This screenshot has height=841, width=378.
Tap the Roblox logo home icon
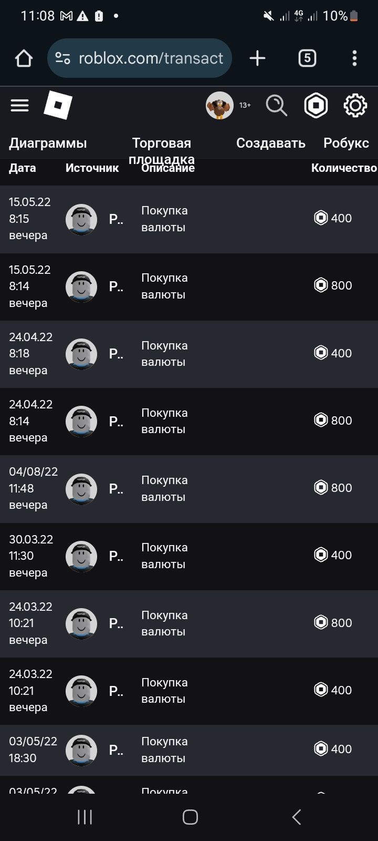58,105
